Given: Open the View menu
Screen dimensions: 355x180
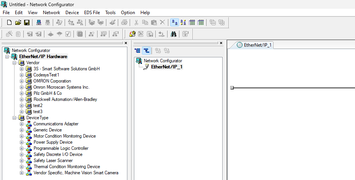Looking at the screenshot, I should [x=33, y=13].
